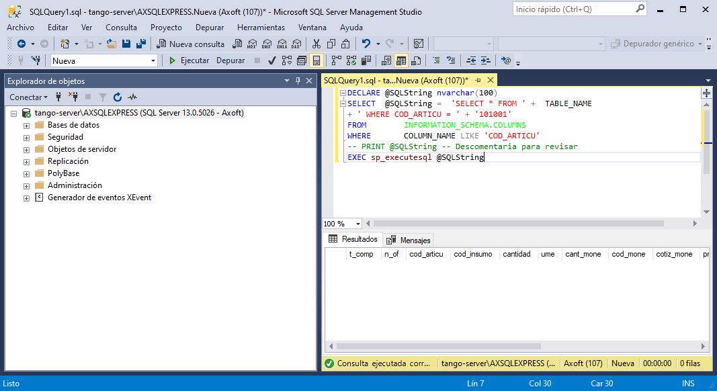Open a new XMLA query

pyautogui.click(x=282, y=44)
